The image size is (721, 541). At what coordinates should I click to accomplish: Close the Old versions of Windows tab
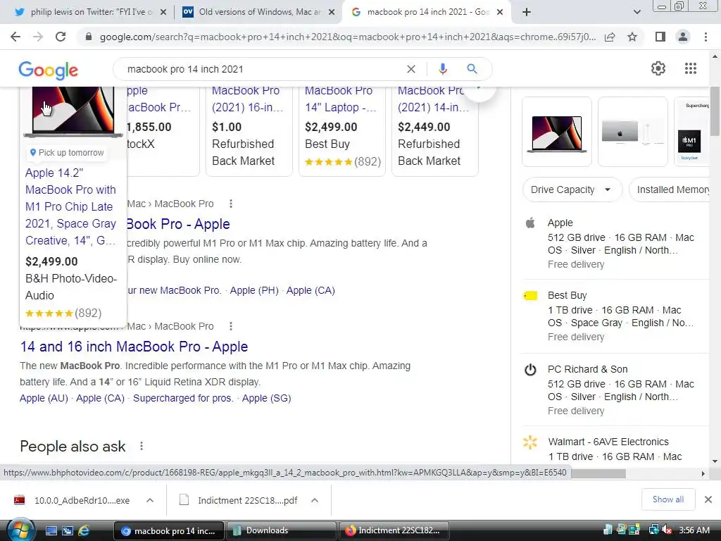point(331,12)
